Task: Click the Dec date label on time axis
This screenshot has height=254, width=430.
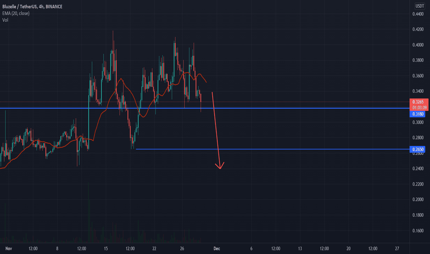Action: (217, 248)
